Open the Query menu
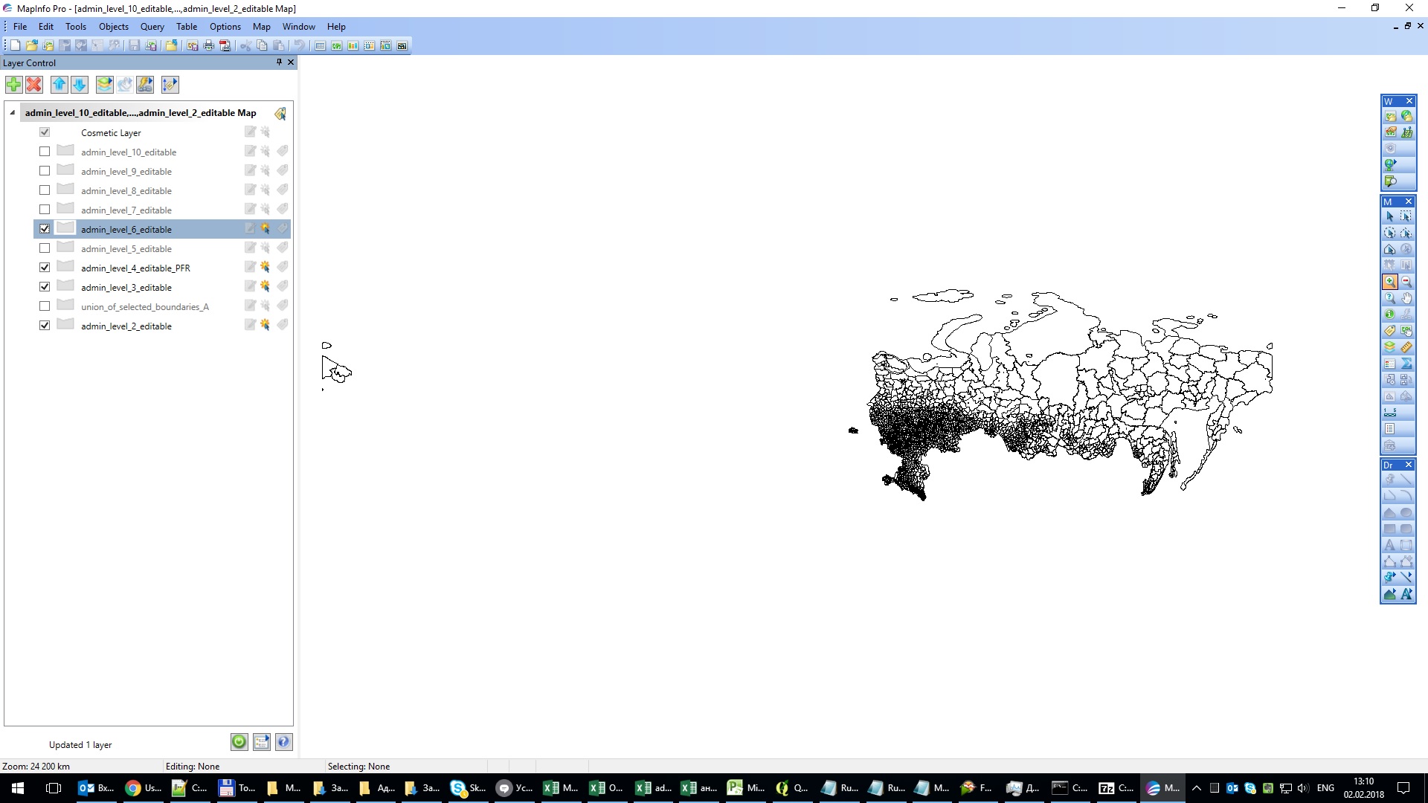 coord(152,26)
